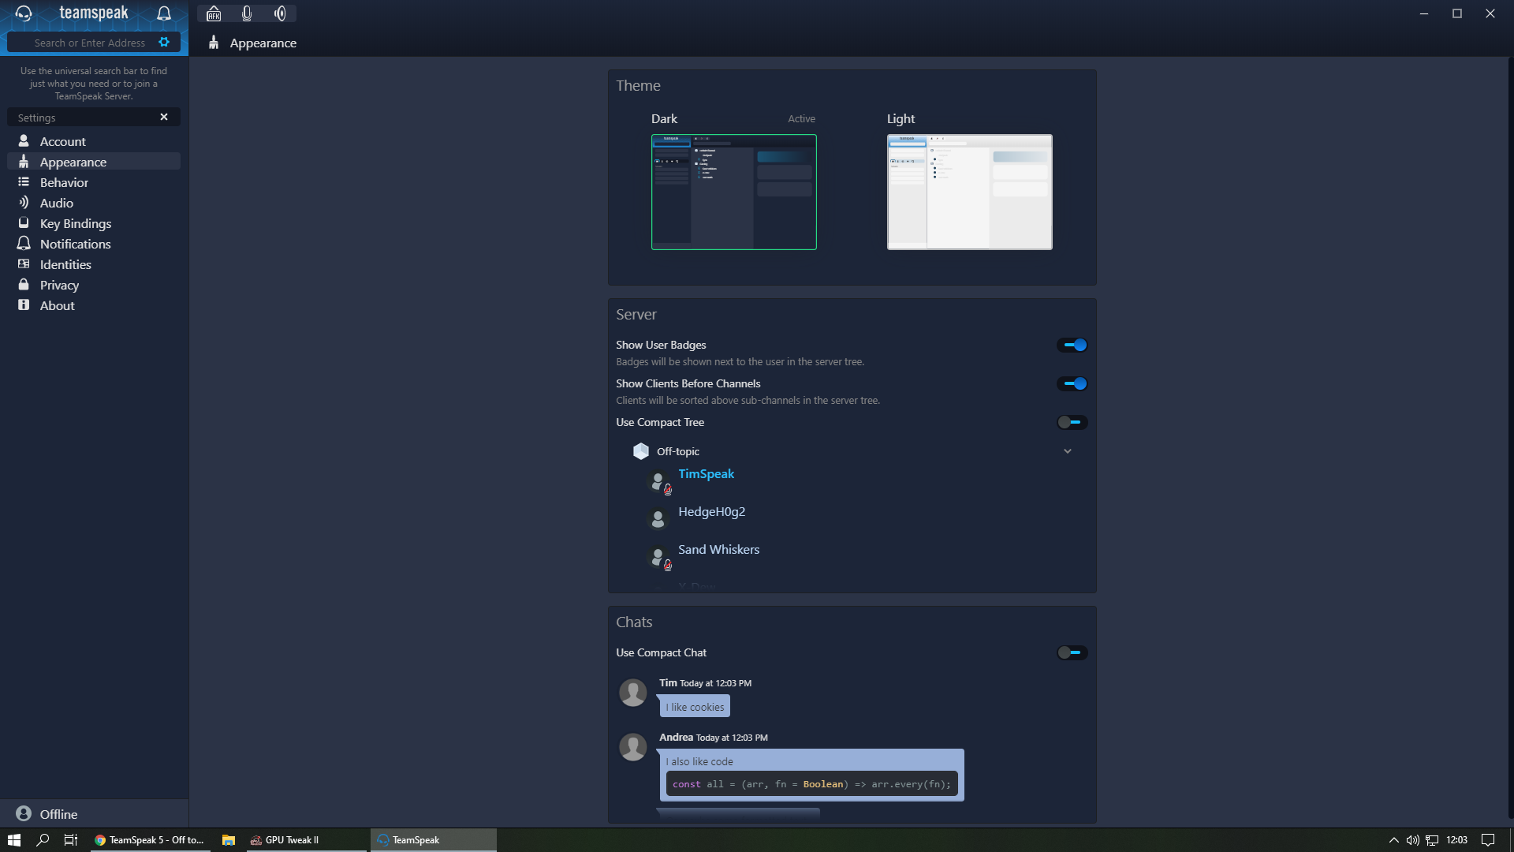
Task: Open the Audio settings section
Action: [57, 203]
